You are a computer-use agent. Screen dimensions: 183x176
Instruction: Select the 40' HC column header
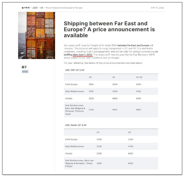point(139,77)
